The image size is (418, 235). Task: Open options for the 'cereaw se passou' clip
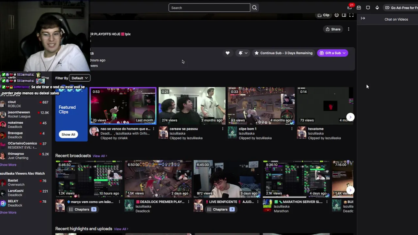pyautogui.click(x=223, y=129)
